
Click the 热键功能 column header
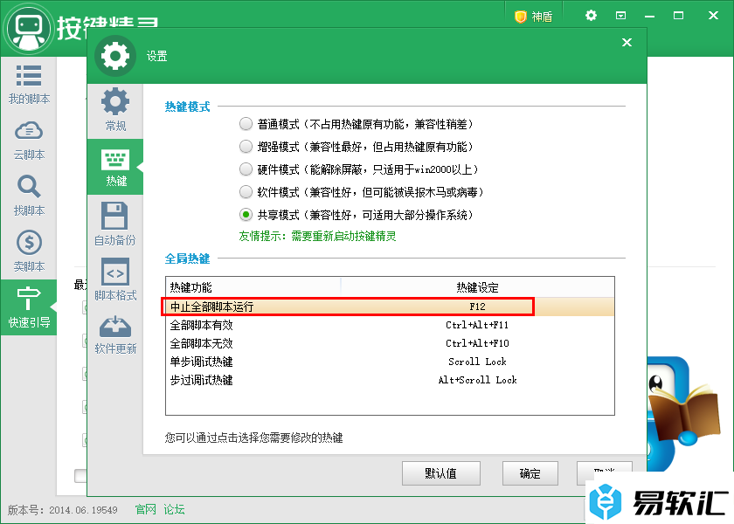(253, 287)
